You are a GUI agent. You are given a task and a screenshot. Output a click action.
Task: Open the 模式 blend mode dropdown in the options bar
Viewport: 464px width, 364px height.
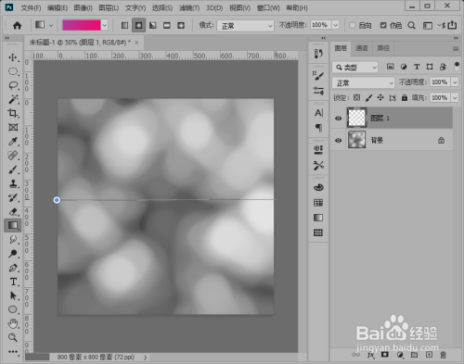[x=245, y=26]
